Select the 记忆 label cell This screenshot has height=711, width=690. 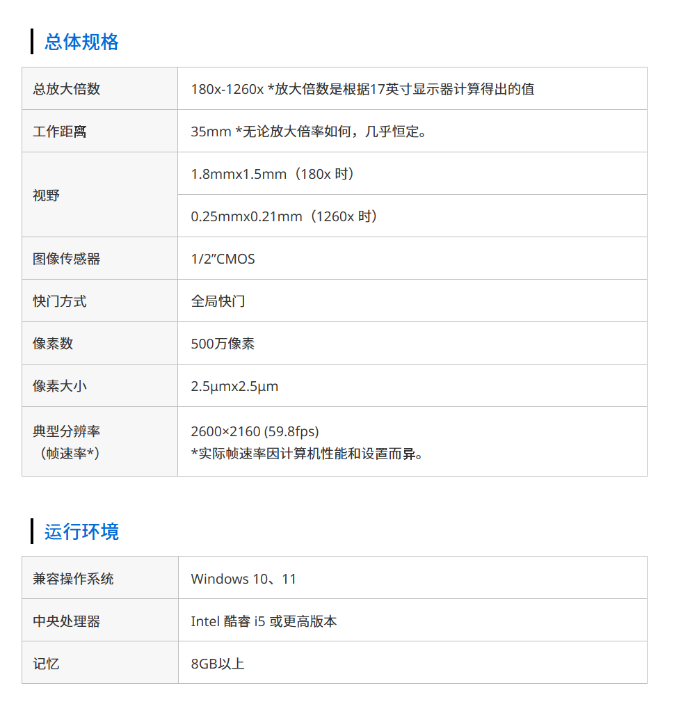tap(100, 664)
